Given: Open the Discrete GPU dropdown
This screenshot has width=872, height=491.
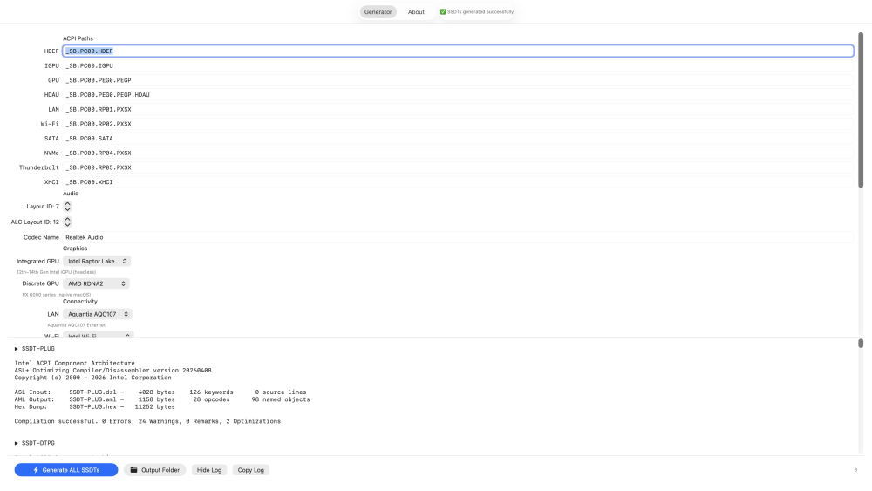Looking at the screenshot, I should coord(96,283).
